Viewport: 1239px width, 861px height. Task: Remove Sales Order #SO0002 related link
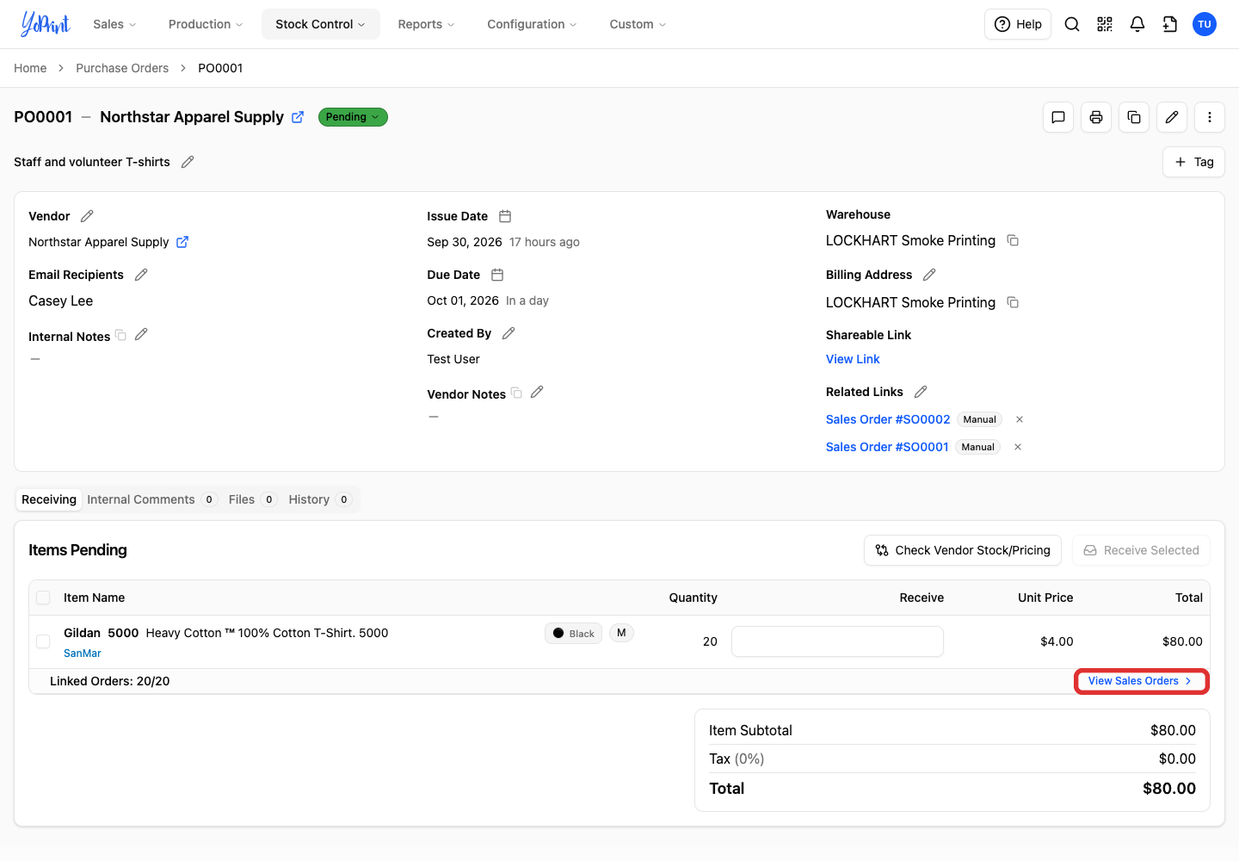click(x=1020, y=419)
